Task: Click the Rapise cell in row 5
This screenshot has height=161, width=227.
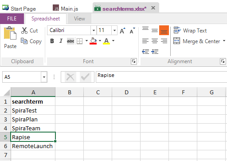Action: [33, 137]
